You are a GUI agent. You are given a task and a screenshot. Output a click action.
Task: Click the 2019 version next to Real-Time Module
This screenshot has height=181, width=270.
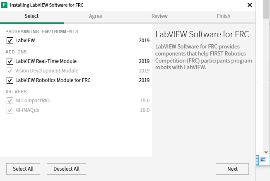pos(144,61)
